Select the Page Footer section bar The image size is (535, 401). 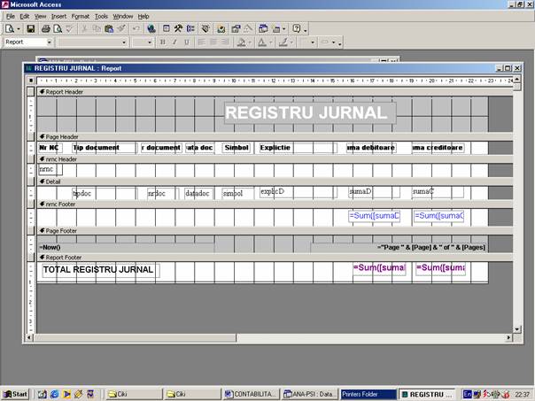(x=275, y=231)
